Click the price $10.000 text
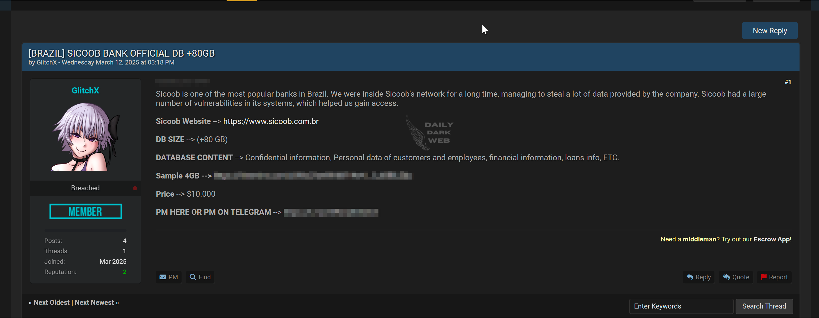The width and height of the screenshot is (819, 318). pos(201,194)
